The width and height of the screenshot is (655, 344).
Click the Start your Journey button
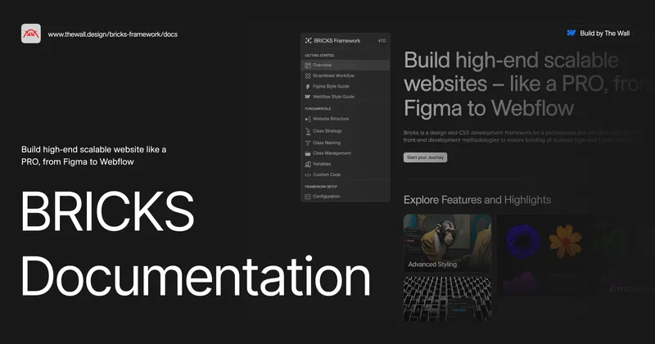[x=425, y=157]
